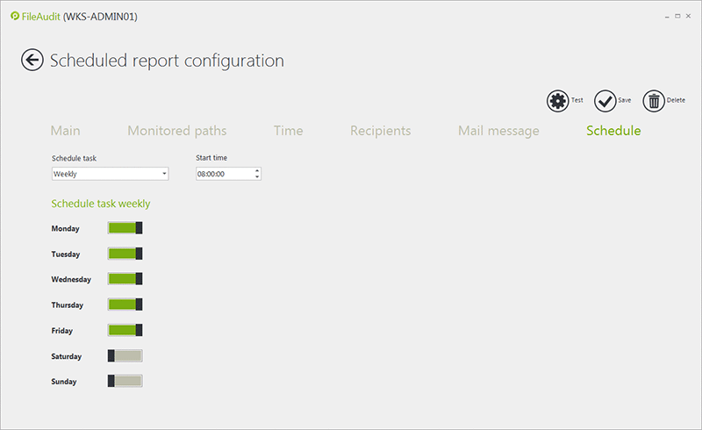The width and height of the screenshot is (702, 430).
Task: Click inside the Start time field
Action: 223,174
